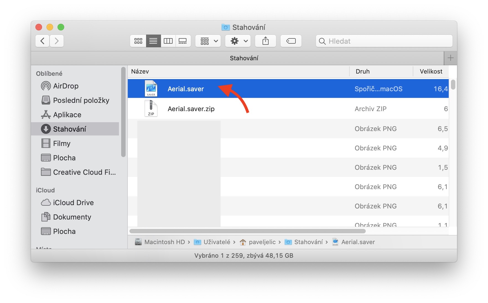Click Uživatelé in the path bar

(x=212, y=242)
